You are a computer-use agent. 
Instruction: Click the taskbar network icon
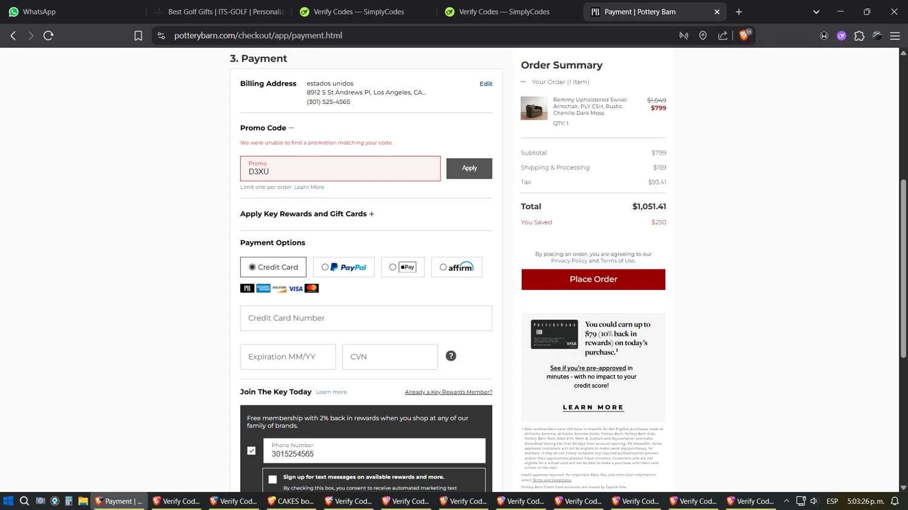[801, 501]
